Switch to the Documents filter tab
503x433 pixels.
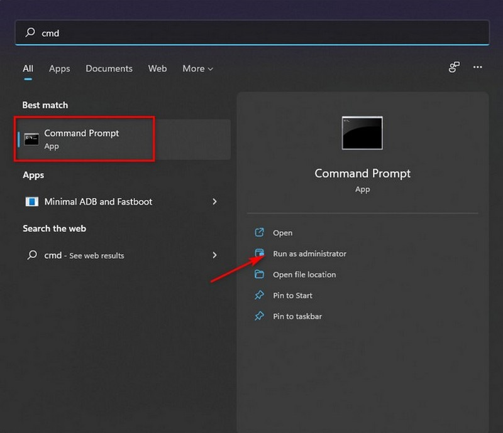109,68
